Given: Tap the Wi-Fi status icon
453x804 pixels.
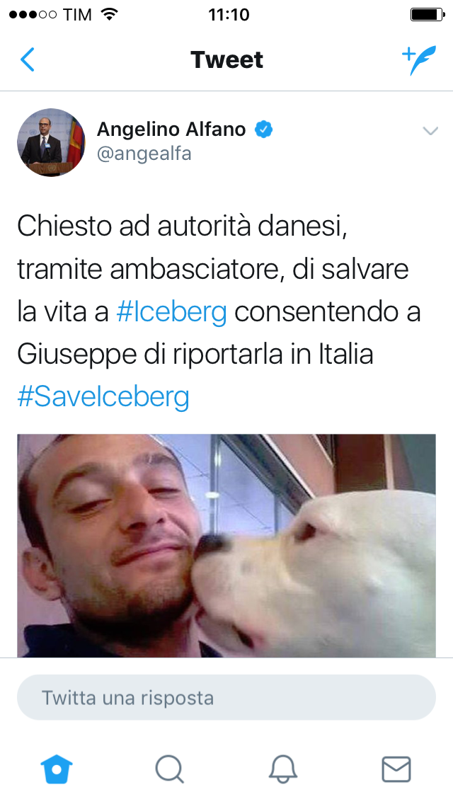Looking at the screenshot, I should click(109, 14).
